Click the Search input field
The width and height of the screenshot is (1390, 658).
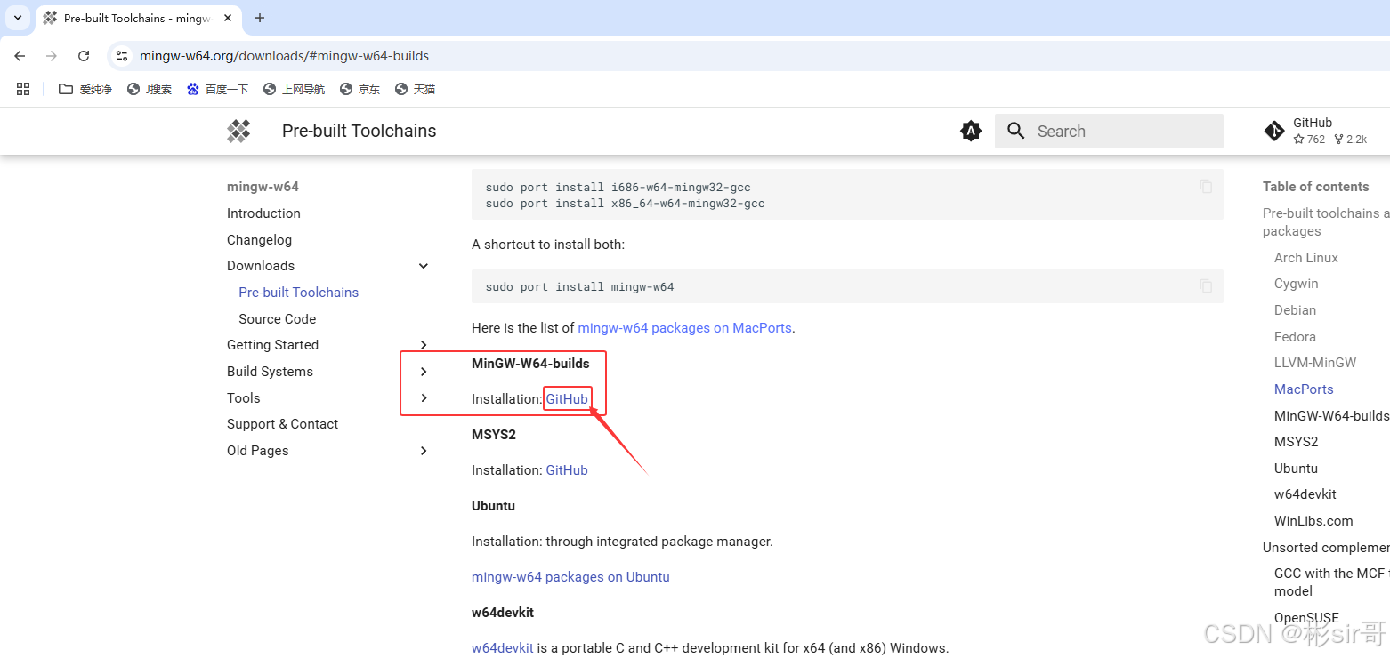(1109, 131)
